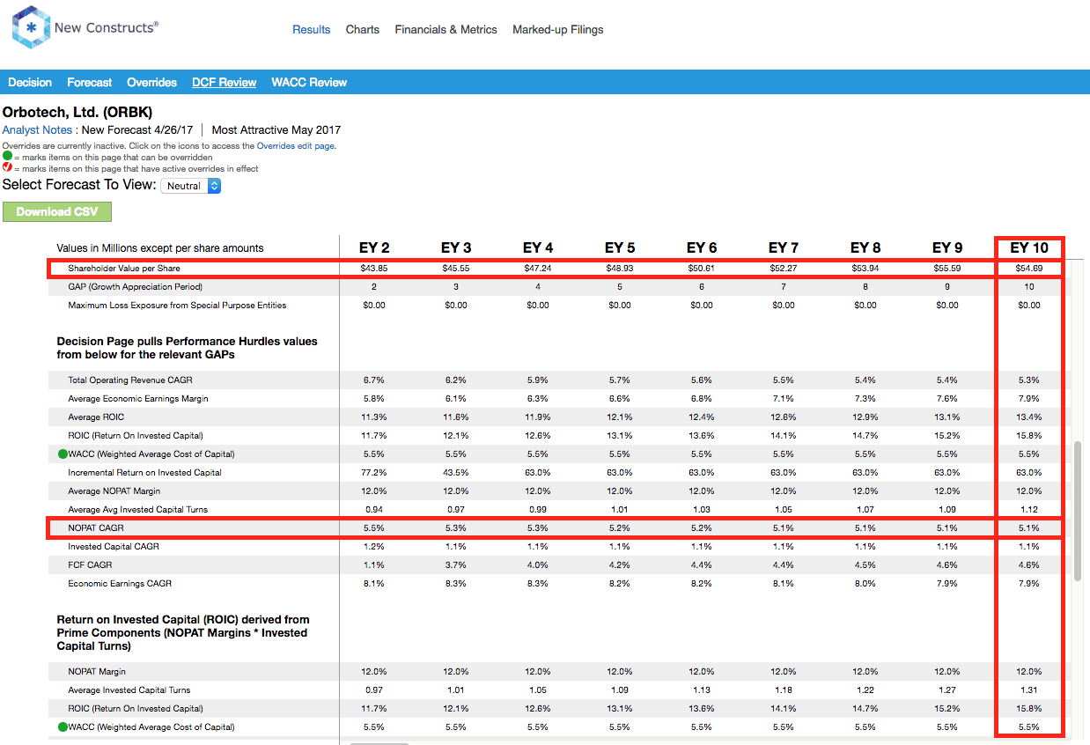The image size is (1090, 745).
Task: Click the EY 6 column header
Action: click(x=702, y=247)
